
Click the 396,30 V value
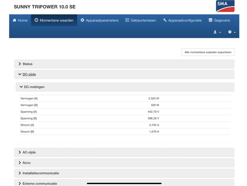click(153, 118)
